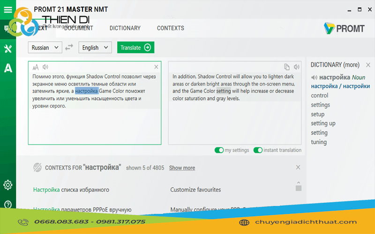This screenshot has width=375, height=234.
Task: Open the letter A sidebar icon
Action: click(7, 68)
